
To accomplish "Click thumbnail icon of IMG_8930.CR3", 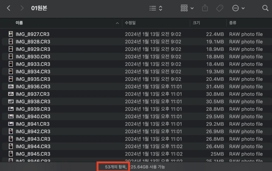I will (x=11, y=57).
